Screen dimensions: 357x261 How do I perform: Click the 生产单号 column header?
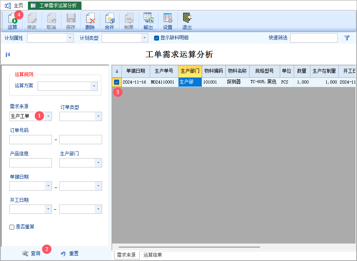[x=164, y=71]
